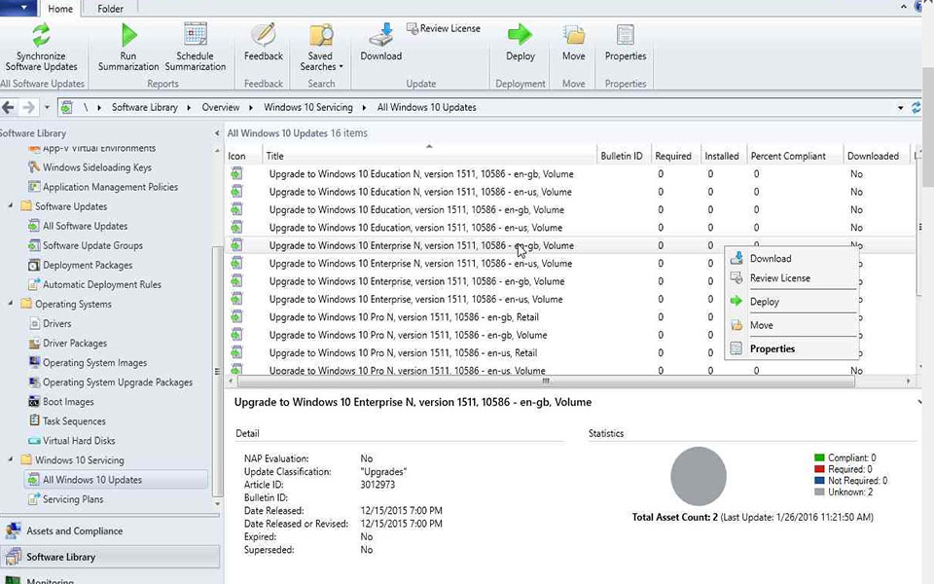Image resolution: width=934 pixels, height=584 pixels.
Task: Go back with the navigation arrow
Action: 9,107
